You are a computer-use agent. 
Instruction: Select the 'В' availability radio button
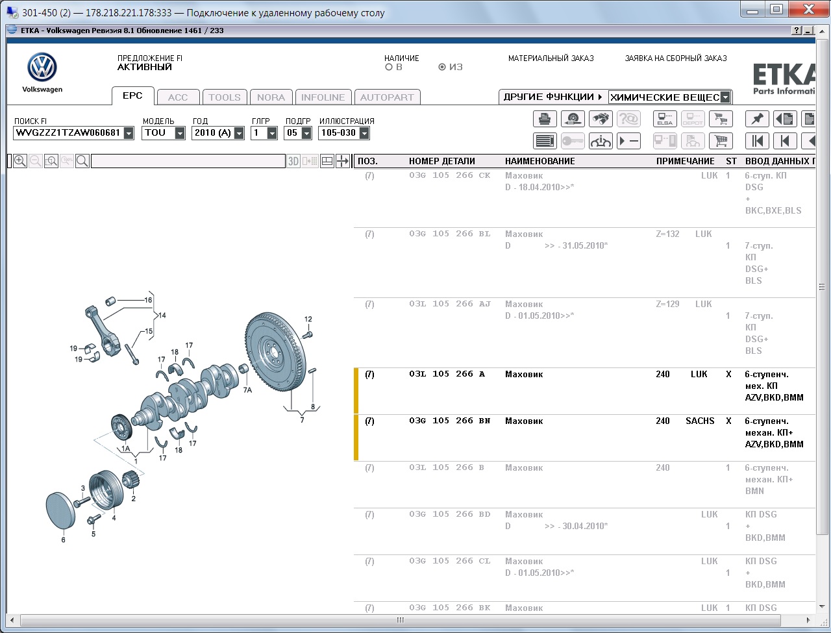389,67
